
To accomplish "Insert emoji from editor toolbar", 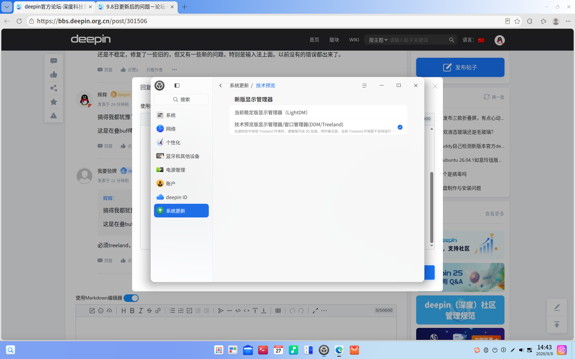I will coord(101,311).
